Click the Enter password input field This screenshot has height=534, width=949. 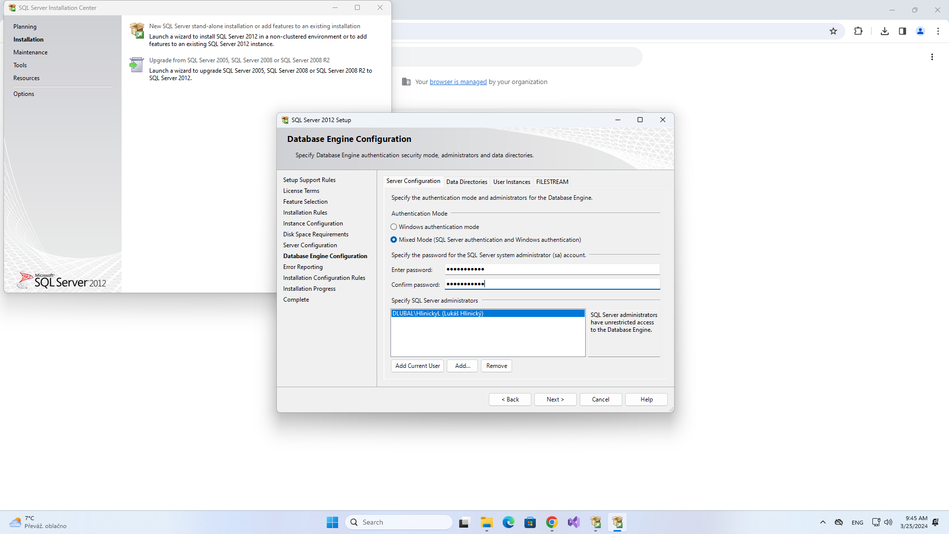click(552, 269)
